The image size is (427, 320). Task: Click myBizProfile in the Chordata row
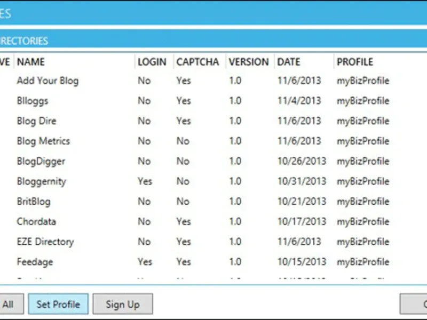[x=363, y=221]
